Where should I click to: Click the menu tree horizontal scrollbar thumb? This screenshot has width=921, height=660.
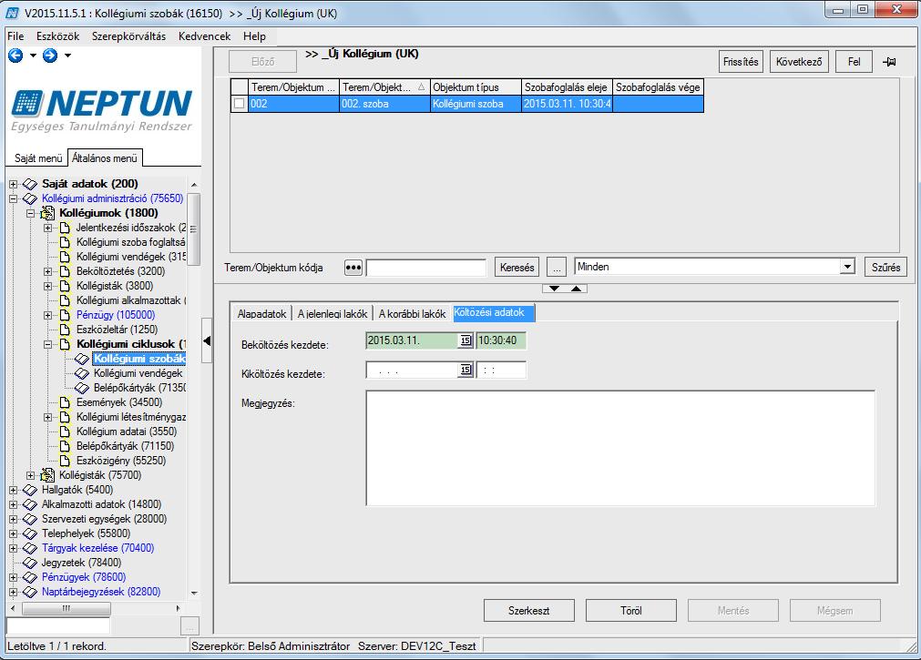[66, 608]
